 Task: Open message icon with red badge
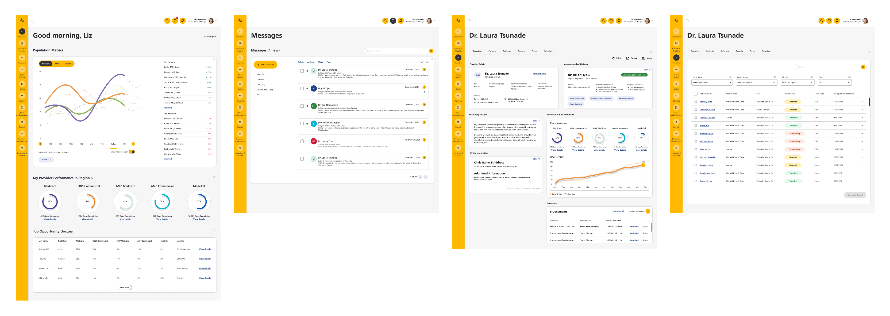175,21
